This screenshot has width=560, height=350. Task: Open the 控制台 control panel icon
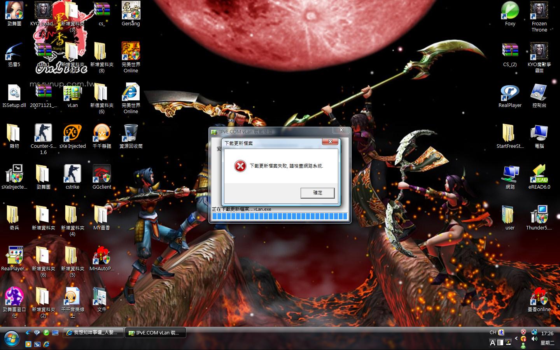click(x=539, y=96)
